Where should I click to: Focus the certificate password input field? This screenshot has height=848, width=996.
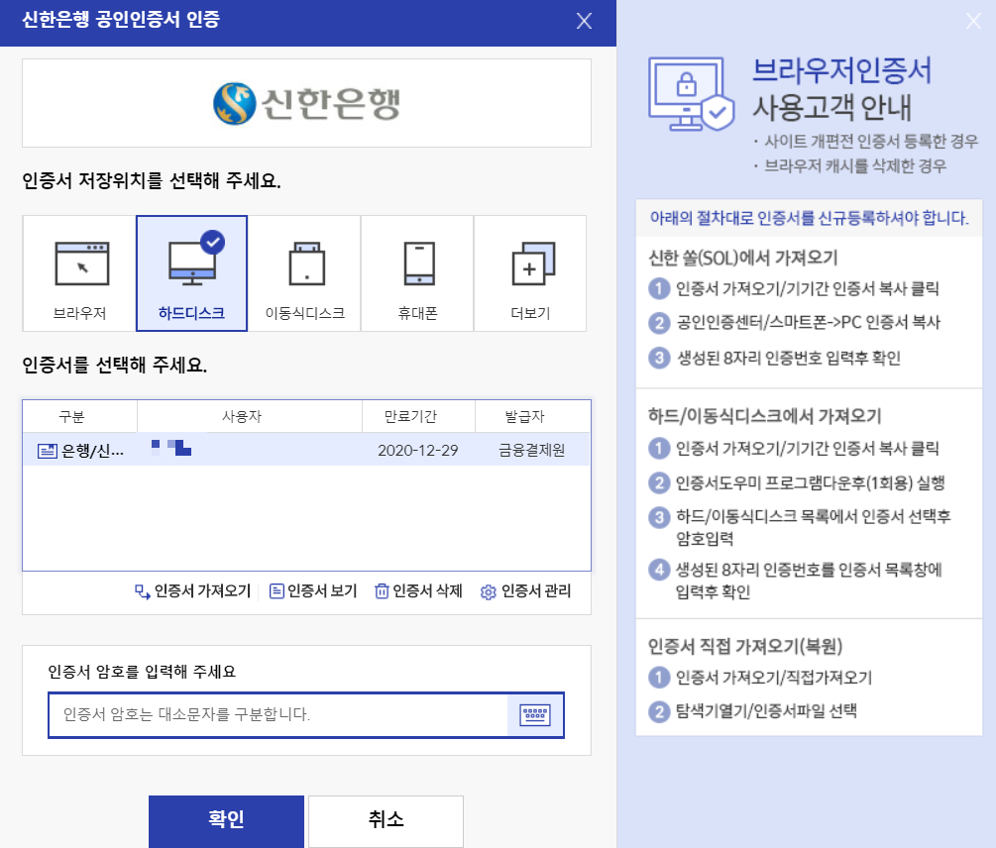tap(278, 715)
